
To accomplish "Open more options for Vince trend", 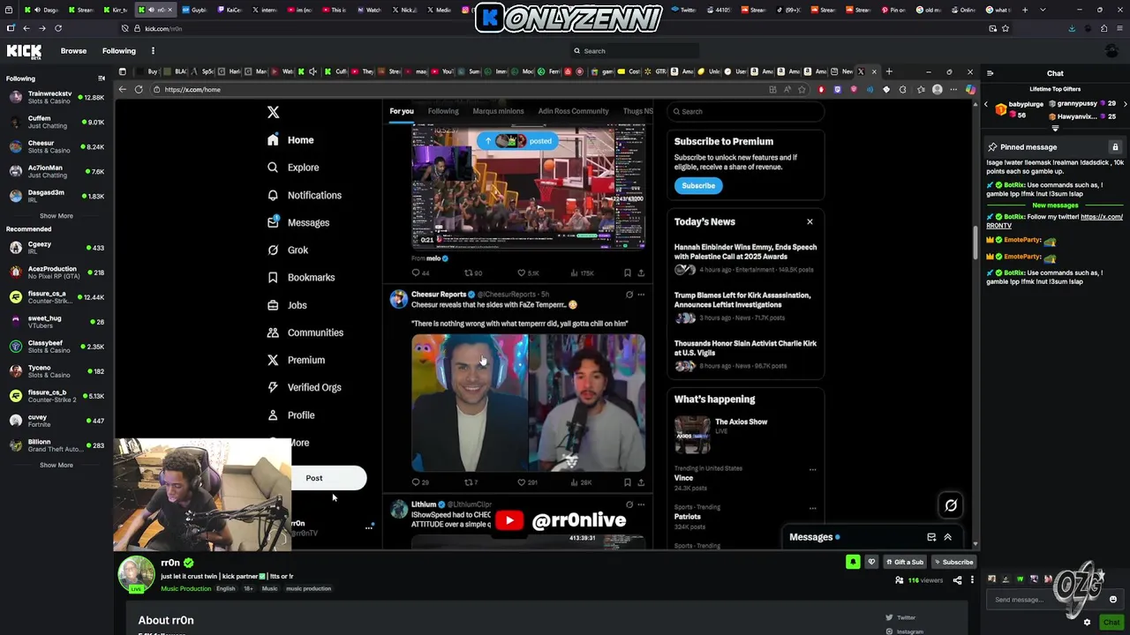I will pos(812,469).
